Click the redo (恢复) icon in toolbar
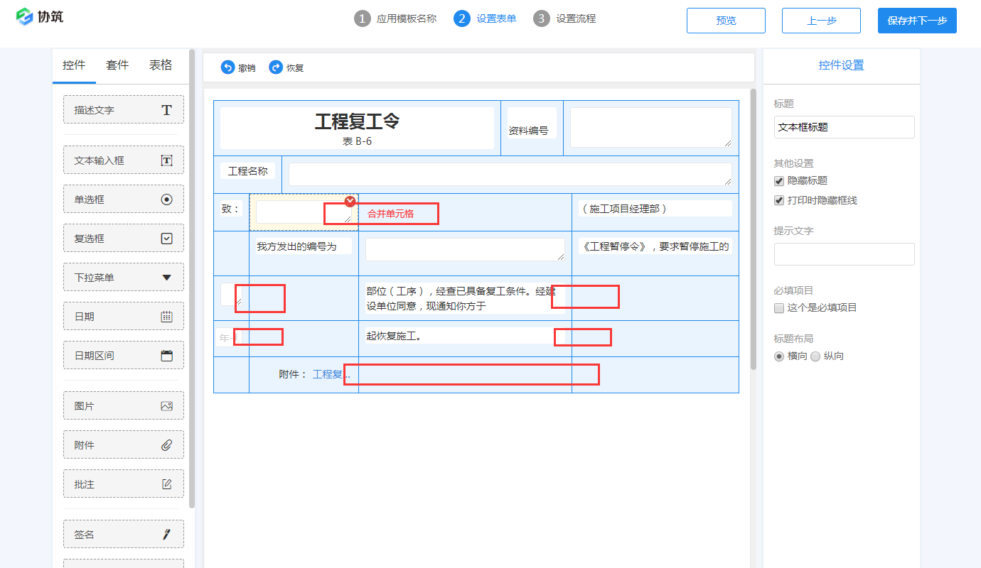The width and height of the screenshot is (981, 568). tap(275, 67)
